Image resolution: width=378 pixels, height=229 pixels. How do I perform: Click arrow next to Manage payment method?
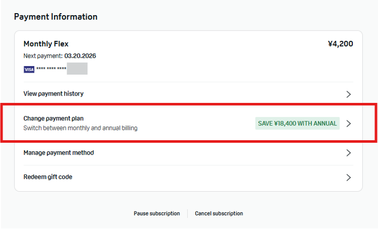coord(349,153)
